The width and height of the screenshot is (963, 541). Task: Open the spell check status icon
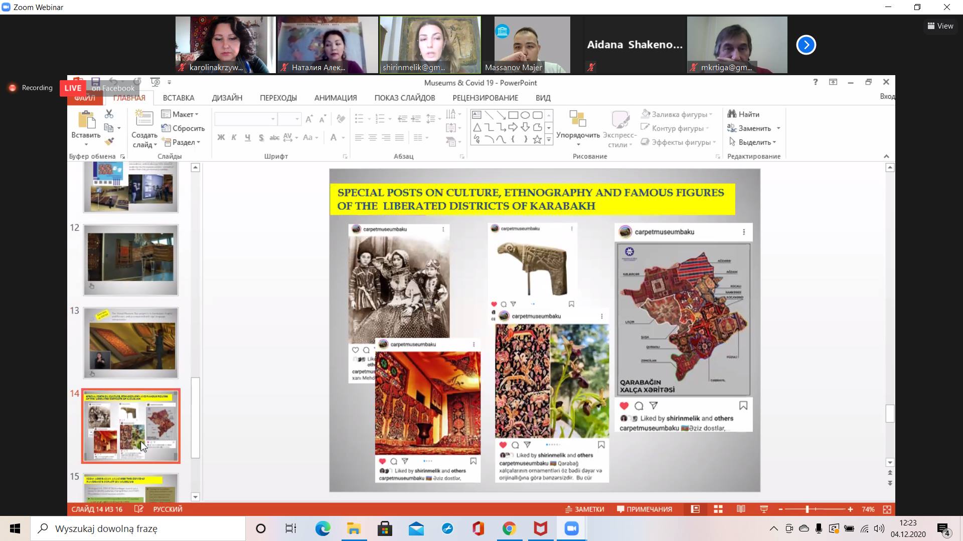138,509
